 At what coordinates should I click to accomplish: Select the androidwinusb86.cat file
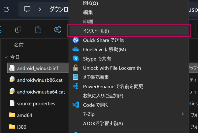click(x=40, y=80)
